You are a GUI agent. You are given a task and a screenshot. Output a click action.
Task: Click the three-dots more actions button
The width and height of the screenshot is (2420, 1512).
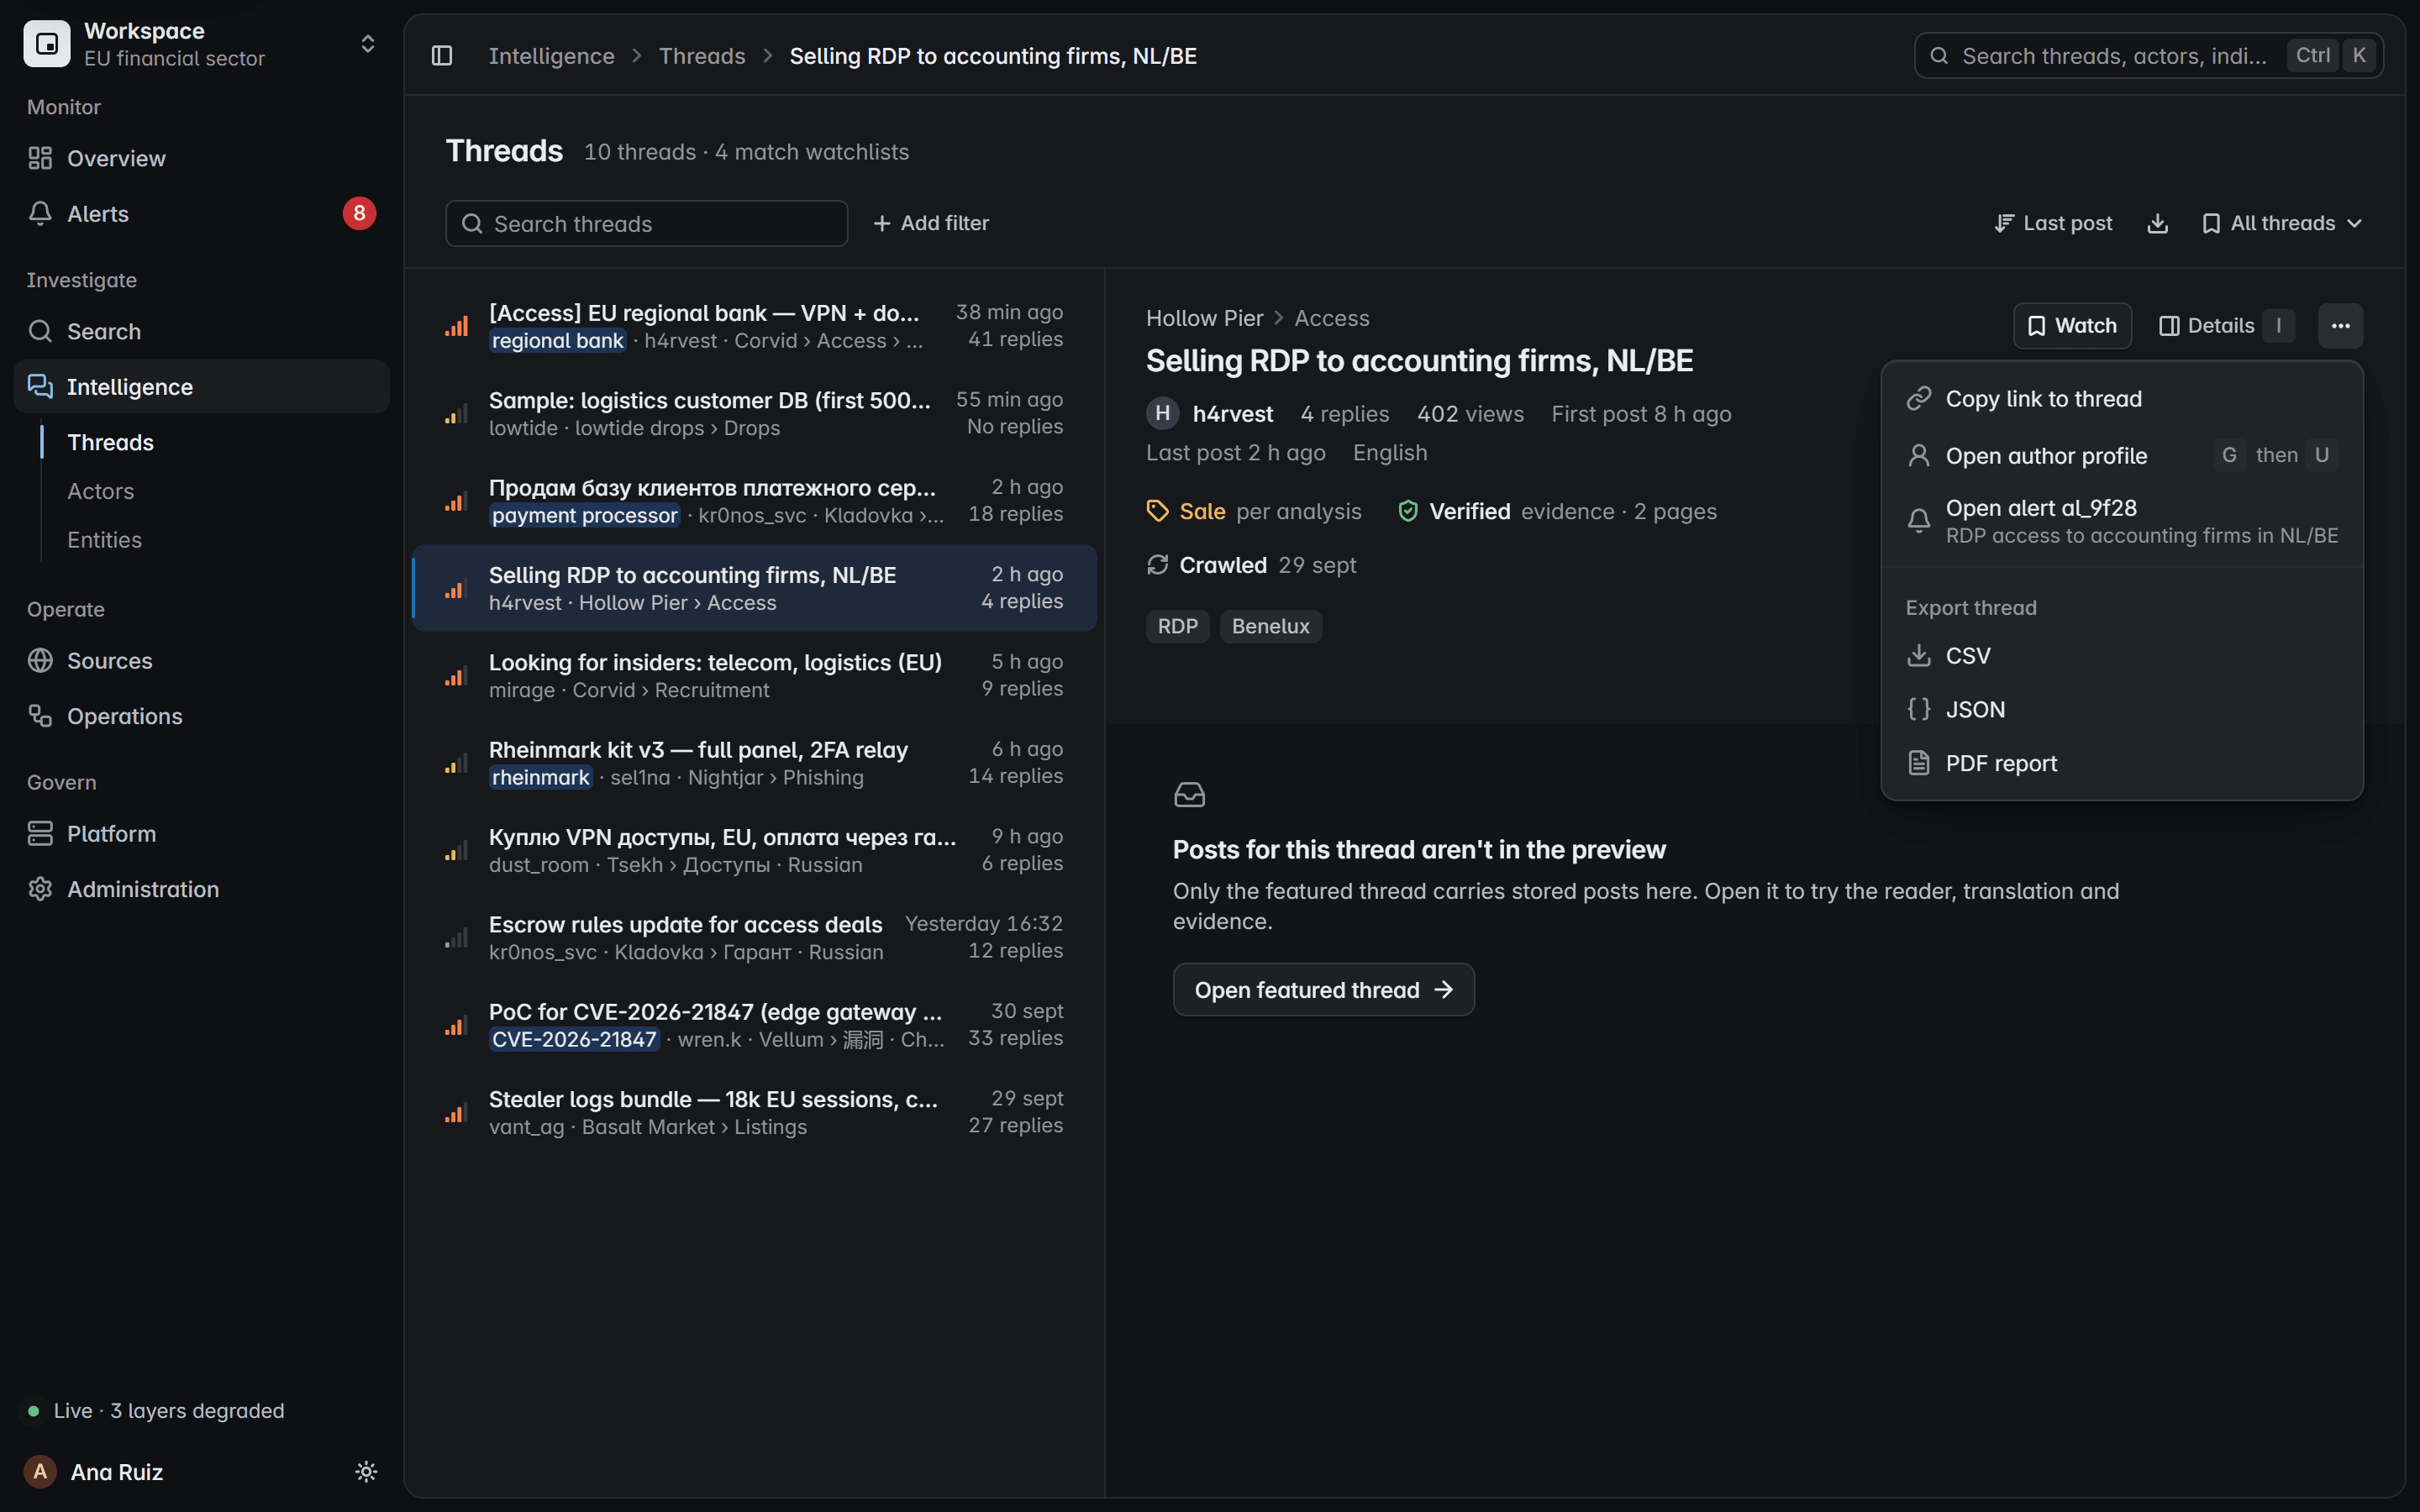[x=2340, y=326]
